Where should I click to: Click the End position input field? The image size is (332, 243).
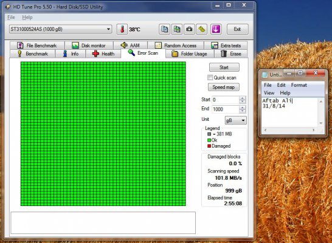226,109
